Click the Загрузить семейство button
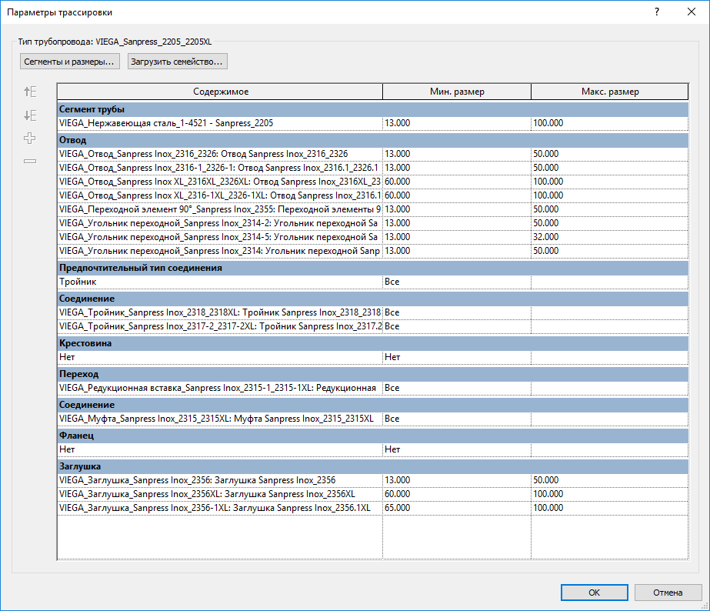 [178, 62]
